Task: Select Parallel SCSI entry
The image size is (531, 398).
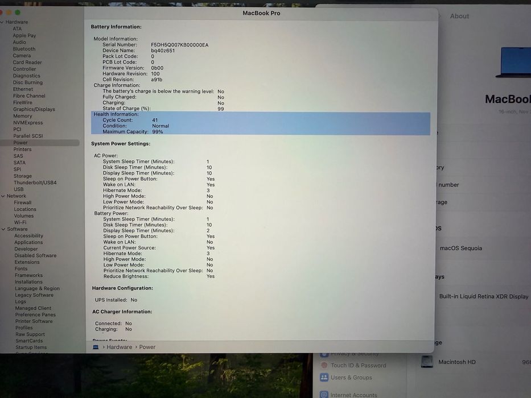Action: tap(28, 136)
